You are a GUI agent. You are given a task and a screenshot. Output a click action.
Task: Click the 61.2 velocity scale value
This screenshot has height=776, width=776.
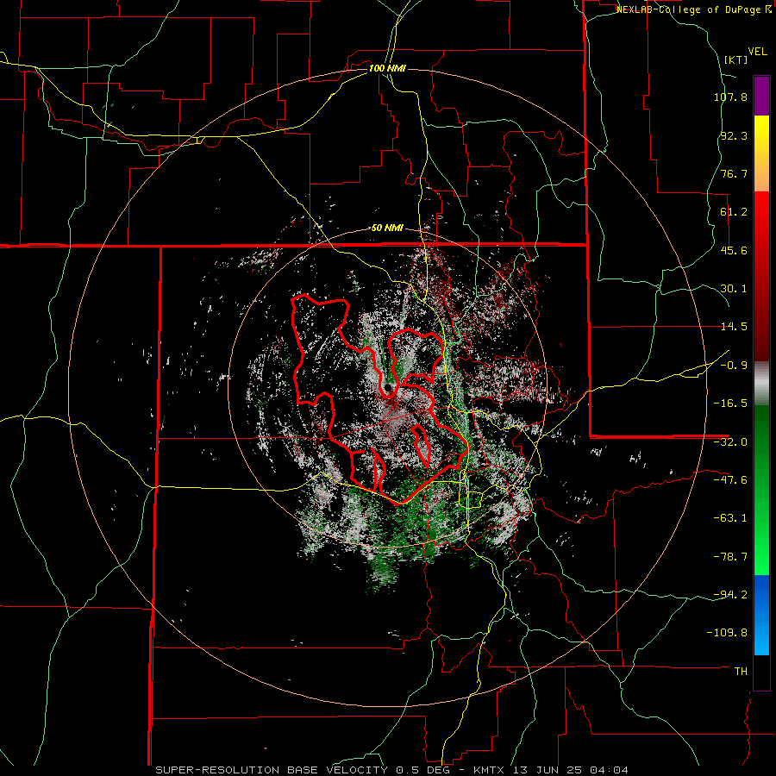coord(734,212)
